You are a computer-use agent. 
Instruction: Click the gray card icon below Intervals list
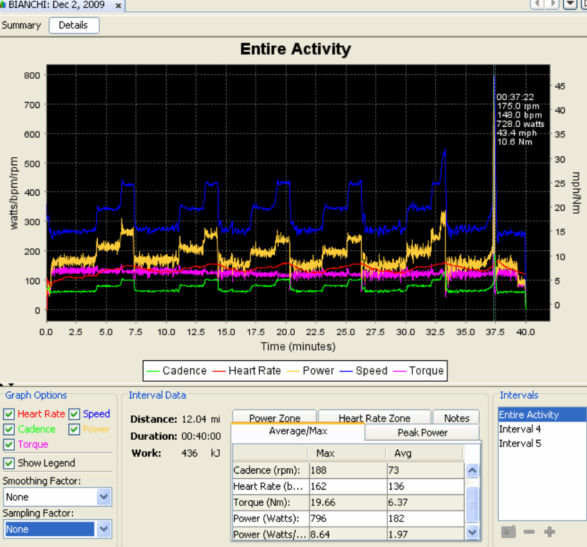(x=508, y=531)
